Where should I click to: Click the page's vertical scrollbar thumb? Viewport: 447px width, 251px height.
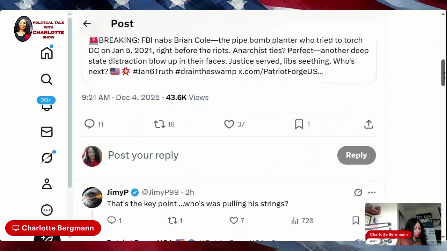[443, 73]
